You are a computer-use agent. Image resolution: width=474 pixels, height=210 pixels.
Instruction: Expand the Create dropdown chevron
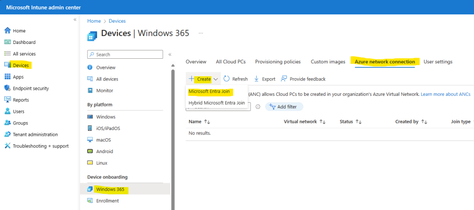click(x=216, y=79)
